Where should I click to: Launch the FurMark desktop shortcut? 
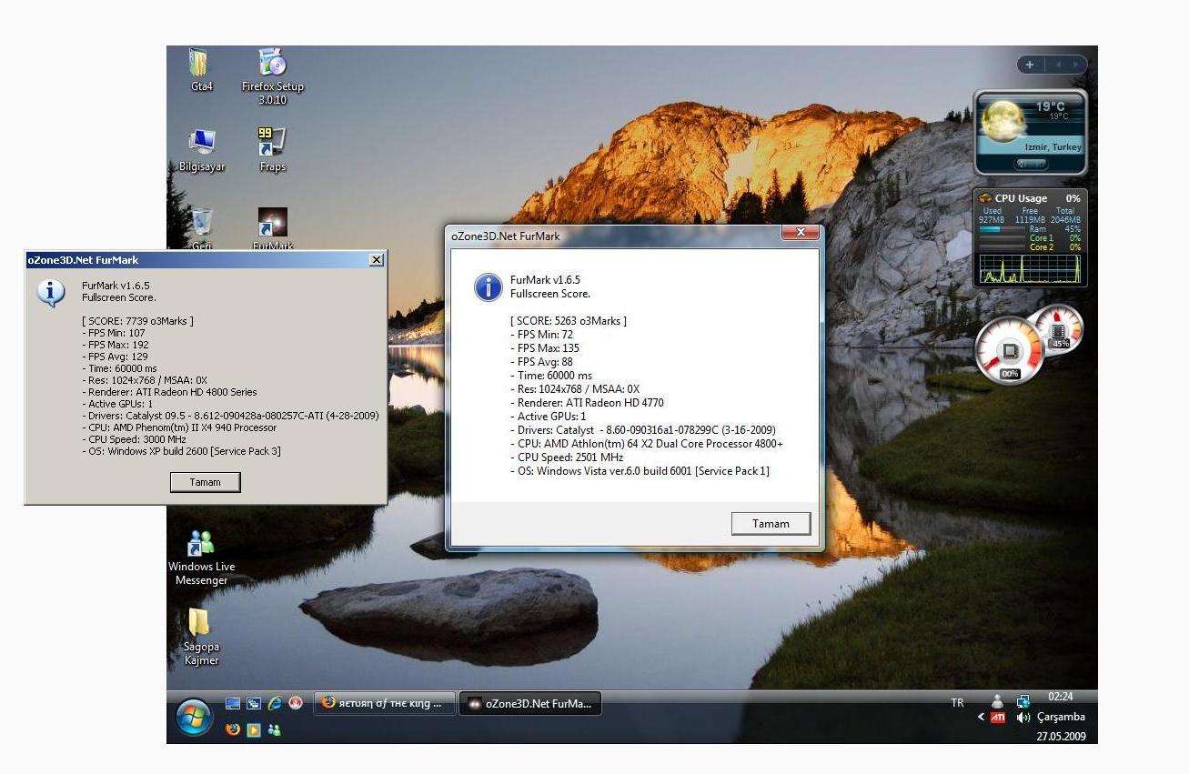click(273, 229)
